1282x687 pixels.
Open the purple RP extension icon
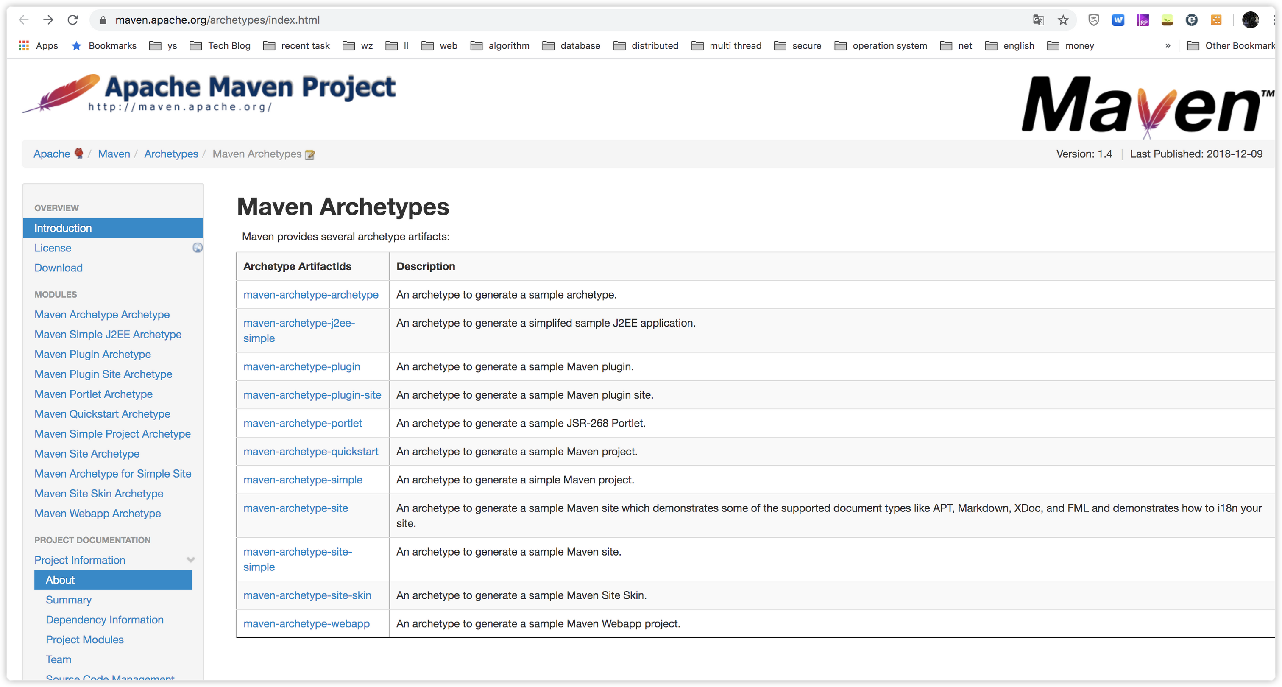point(1143,20)
